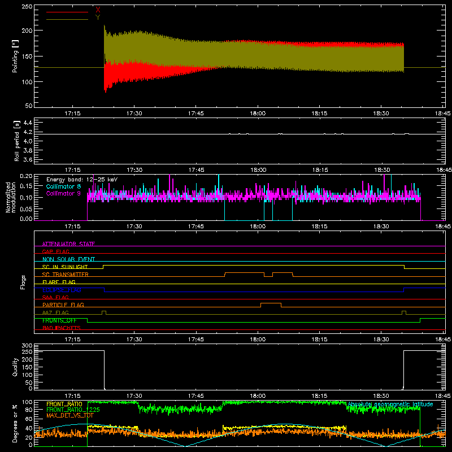
Task: Click the 'Degrees or %' axis title
Action: coord(15,423)
